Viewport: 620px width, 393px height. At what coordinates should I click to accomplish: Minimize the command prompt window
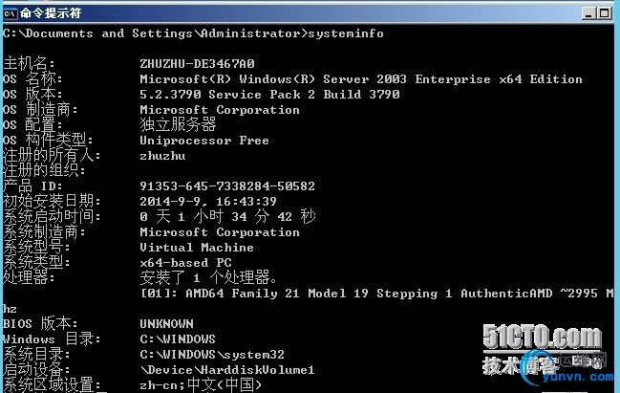point(588,13)
